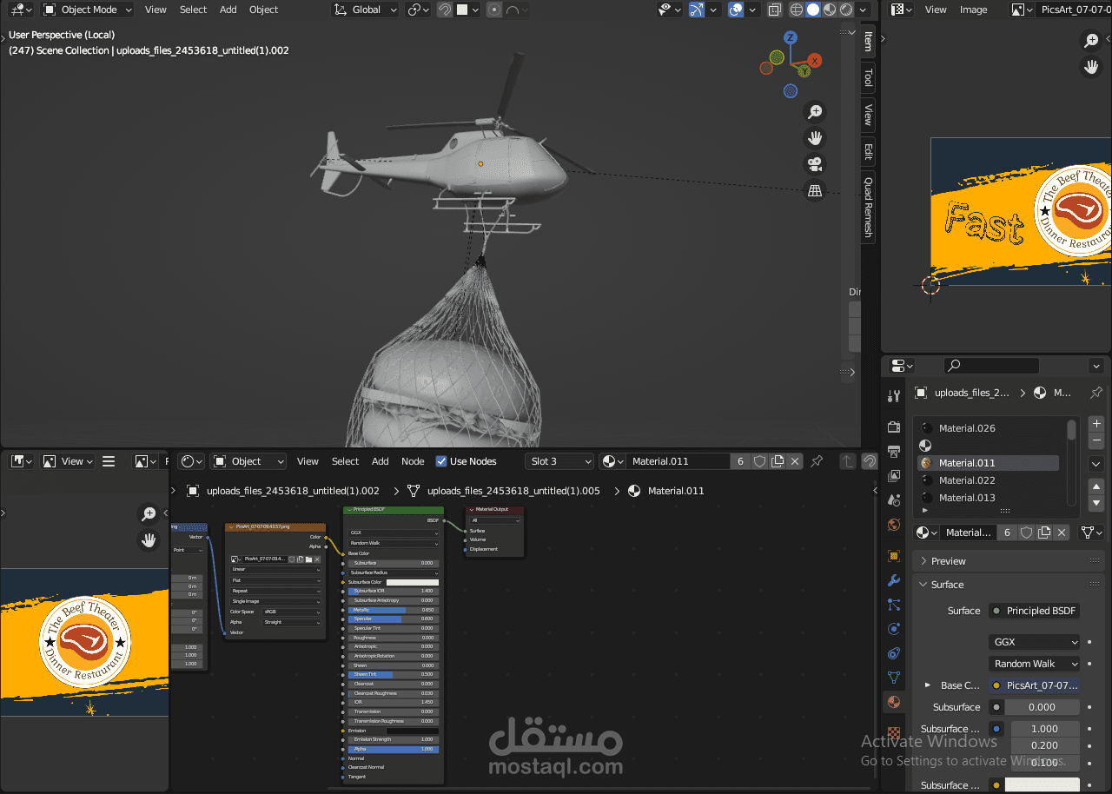Select Material.022 in the slot list
Screen dimensions: 1112x794
pos(990,480)
